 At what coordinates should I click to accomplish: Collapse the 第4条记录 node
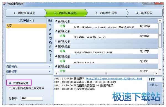[x=56, y=46]
